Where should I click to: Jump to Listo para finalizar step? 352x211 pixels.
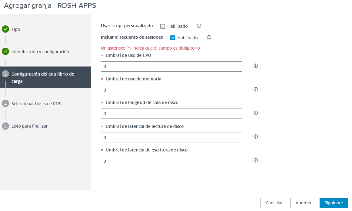[x=29, y=126]
